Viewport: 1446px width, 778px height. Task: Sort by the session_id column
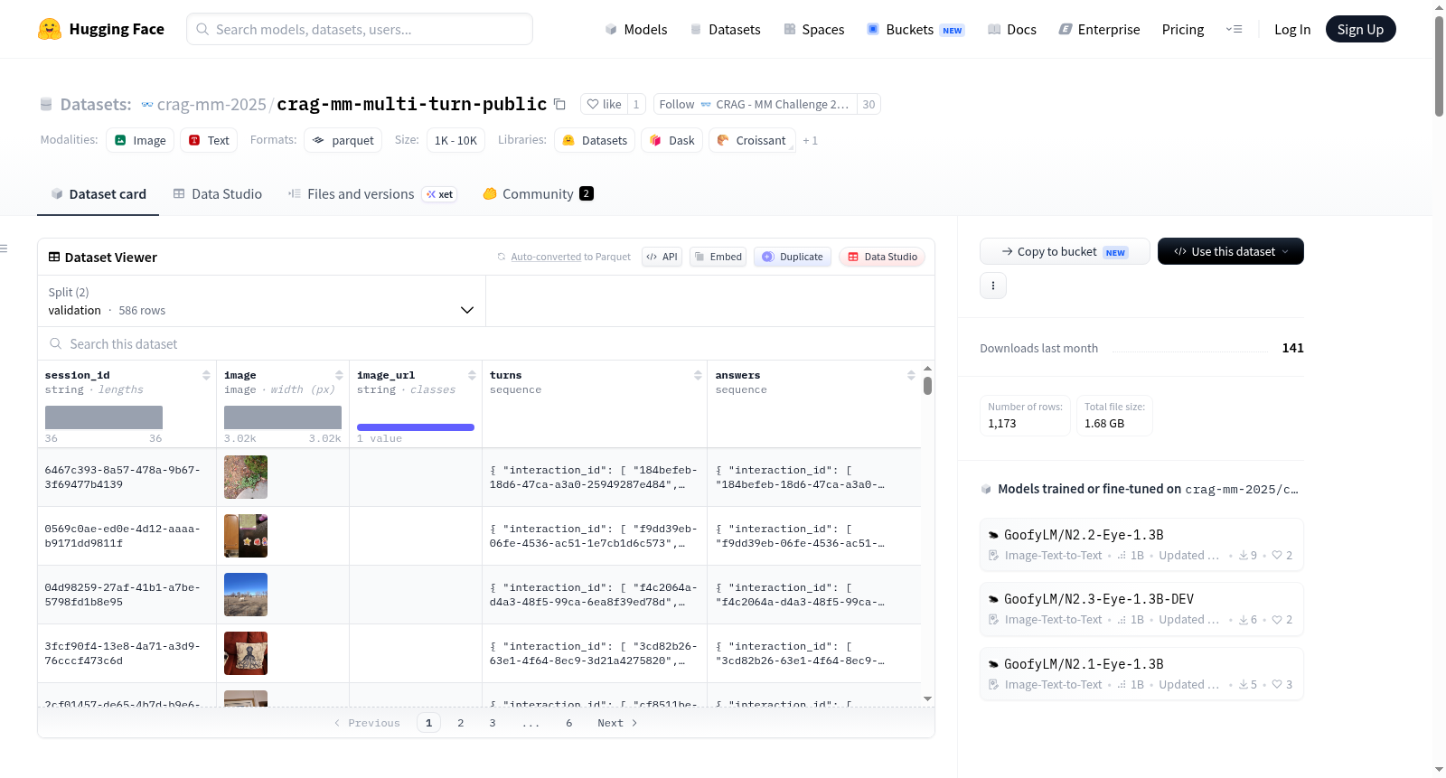coord(206,375)
